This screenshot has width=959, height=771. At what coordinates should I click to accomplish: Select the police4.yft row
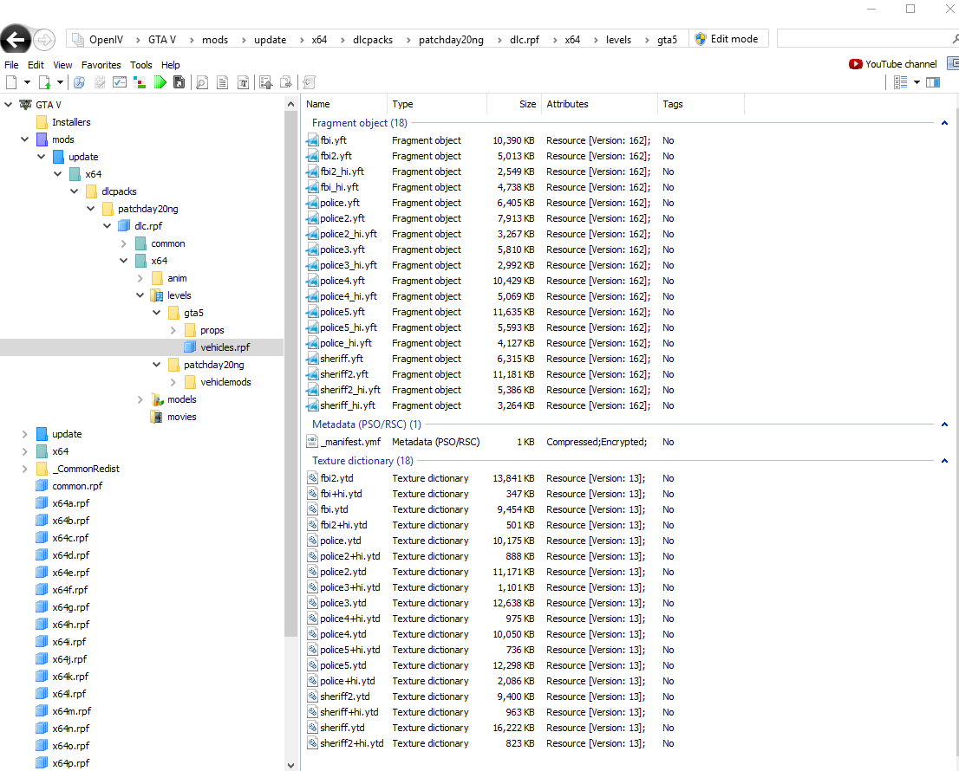pyautogui.click(x=483, y=281)
